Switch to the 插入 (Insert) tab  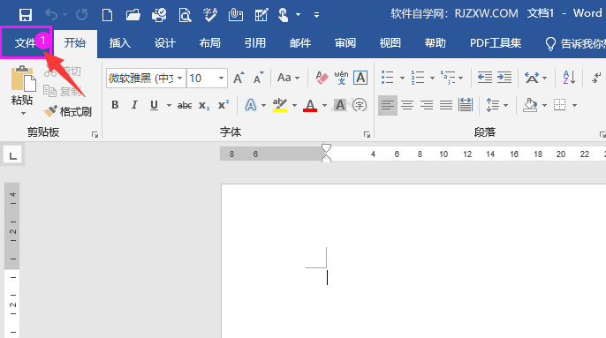pyautogui.click(x=120, y=43)
